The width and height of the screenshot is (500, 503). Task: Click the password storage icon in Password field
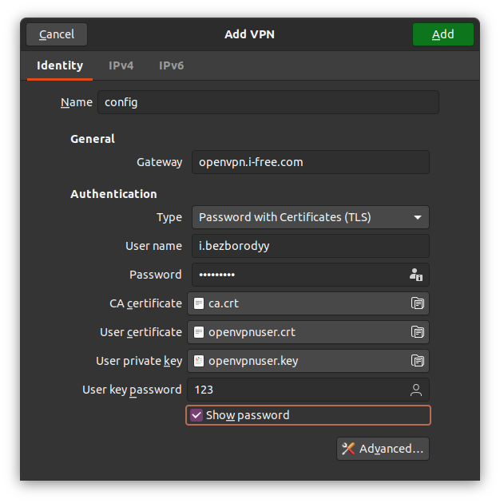coord(415,275)
